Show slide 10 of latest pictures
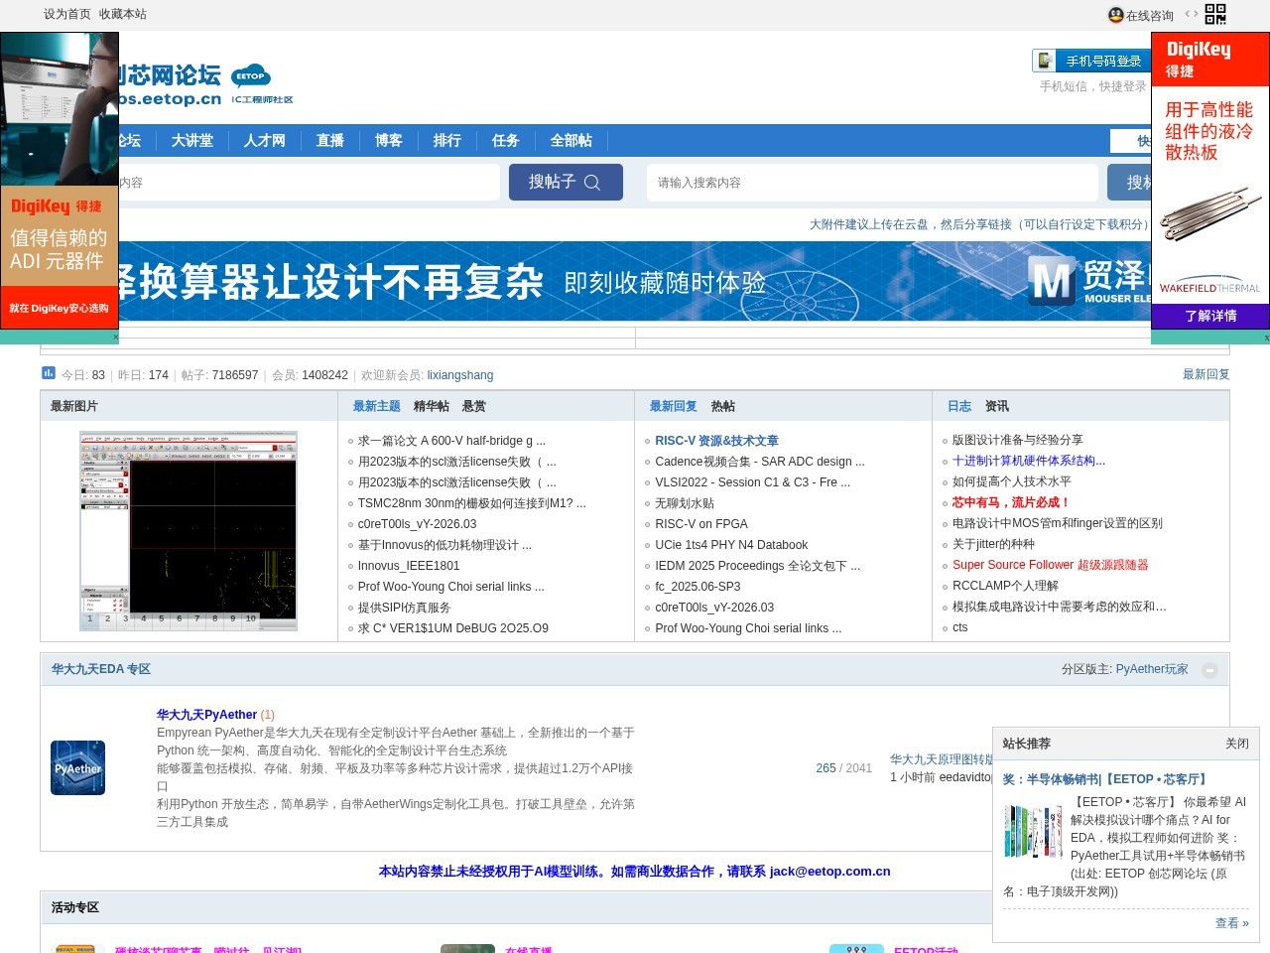The width and height of the screenshot is (1270, 953). click(x=251, y=618)
